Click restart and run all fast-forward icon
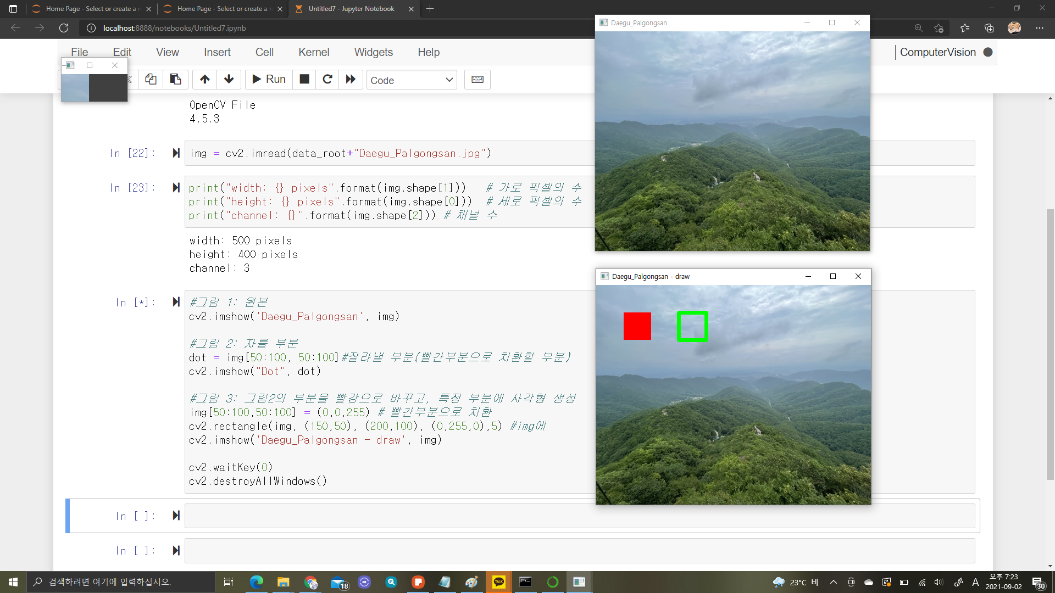This screenshot has height=593, width=1055. click(x=351, y=80)
